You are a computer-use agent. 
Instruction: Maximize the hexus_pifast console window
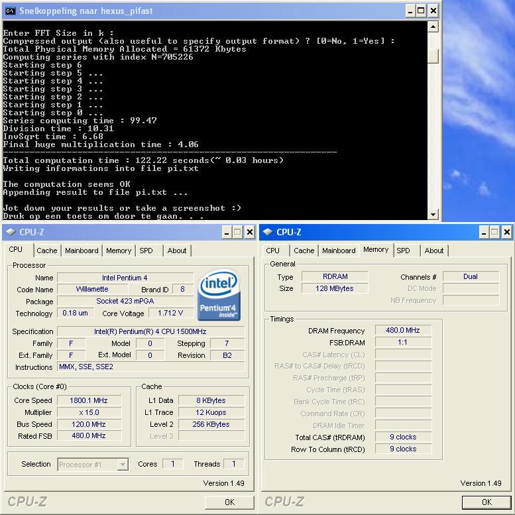click(x=421, y=11)
